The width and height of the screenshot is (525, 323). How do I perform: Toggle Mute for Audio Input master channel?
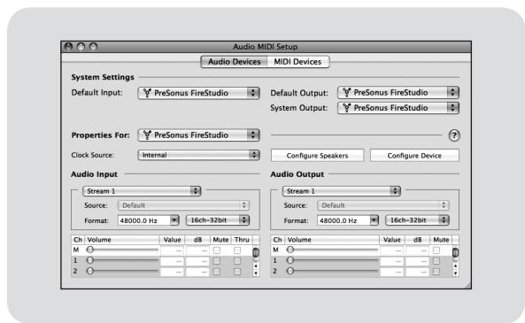217,250
